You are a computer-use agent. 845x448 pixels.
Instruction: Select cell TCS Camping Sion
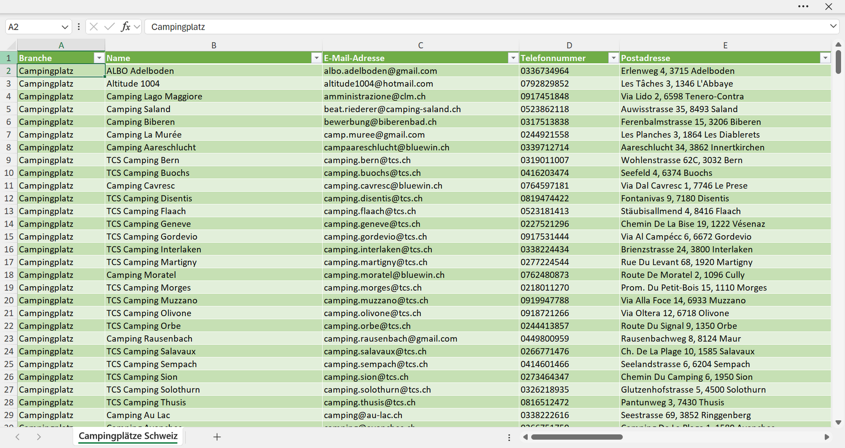(x=214, y=377)
